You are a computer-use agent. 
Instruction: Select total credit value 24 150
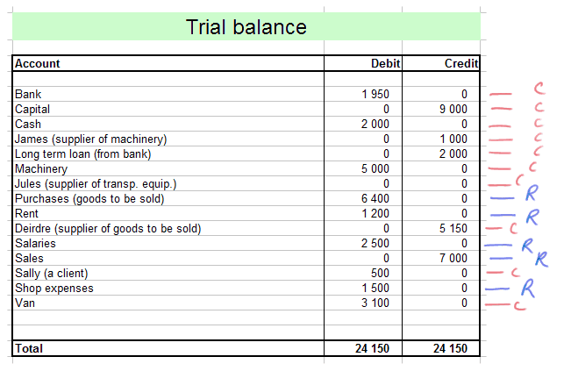tap(441, 348)
